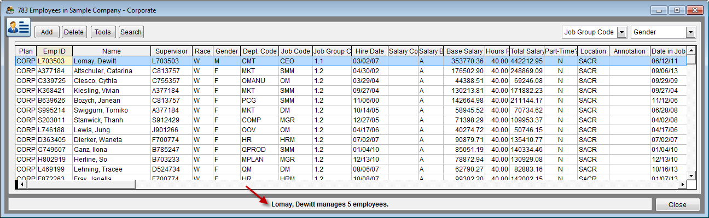Click the Close button at the bottom
The image size is (709, 218).
677,205
